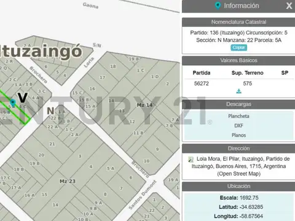
Task: Close the Información panel with the X
Action: (289, 6)
